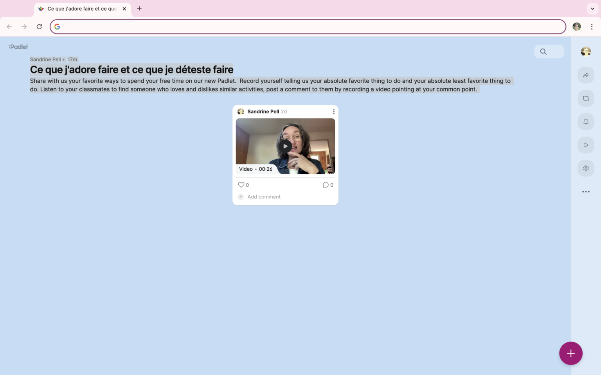
Task: Open padlet settings gear icon
Action: click(x=586, y=168)
